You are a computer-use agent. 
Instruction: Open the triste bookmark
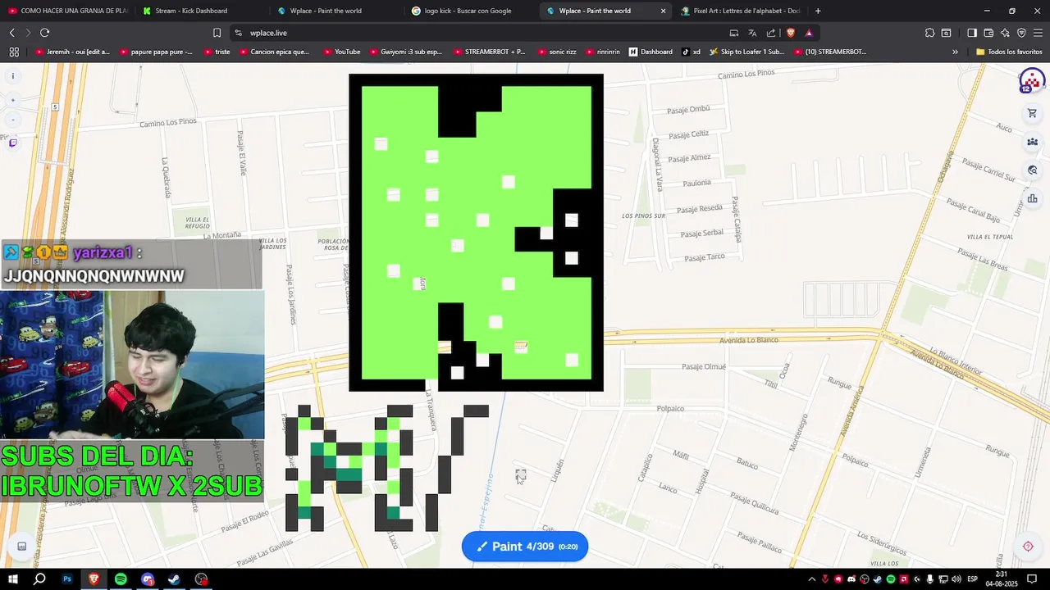[217, 52]
